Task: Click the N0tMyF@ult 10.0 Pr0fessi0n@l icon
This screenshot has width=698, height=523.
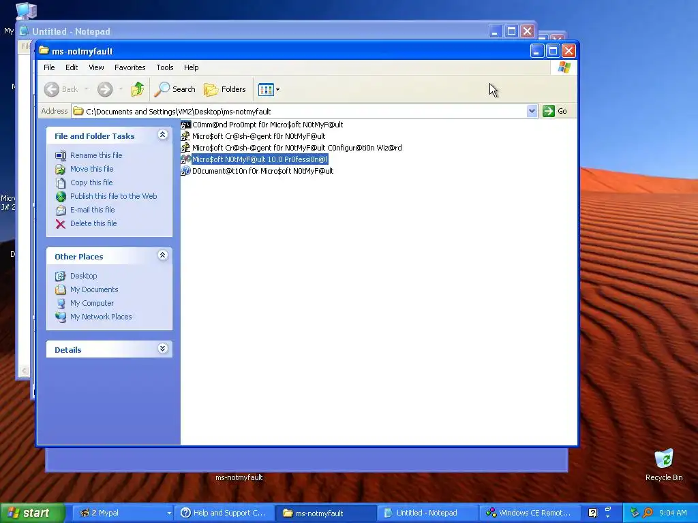Action: [185, 159]
